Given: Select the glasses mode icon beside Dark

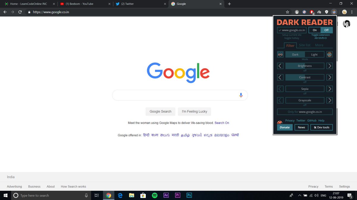Looking at the screenshot, I should 280,54.
